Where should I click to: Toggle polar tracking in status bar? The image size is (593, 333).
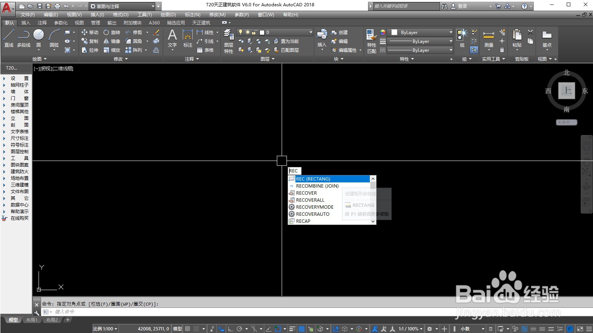click(x=239, y=329)
